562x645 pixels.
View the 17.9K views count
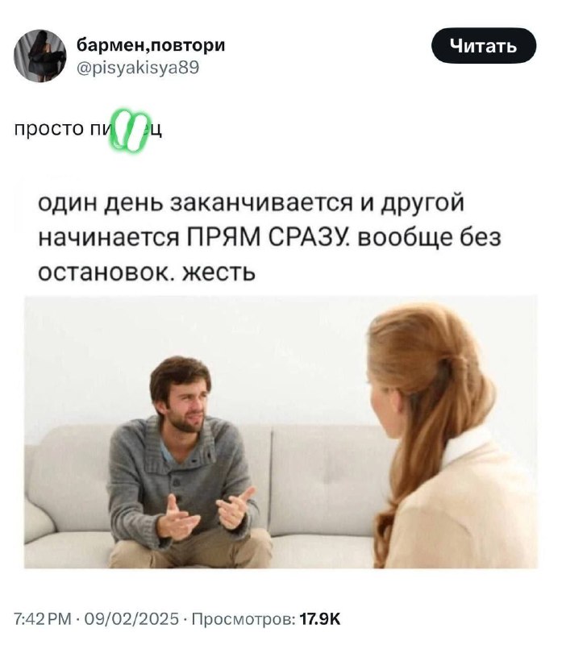319,618
